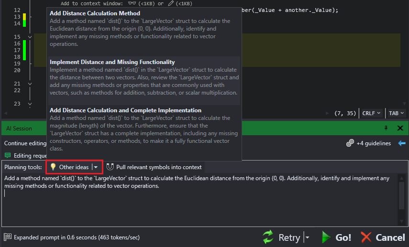Click the green Retry arrows icon
The width and height of the screenshot is (409, 247).
[268, 237]
